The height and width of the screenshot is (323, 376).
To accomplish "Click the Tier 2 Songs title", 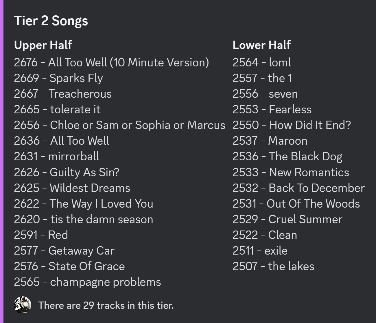I will [51, 21].
